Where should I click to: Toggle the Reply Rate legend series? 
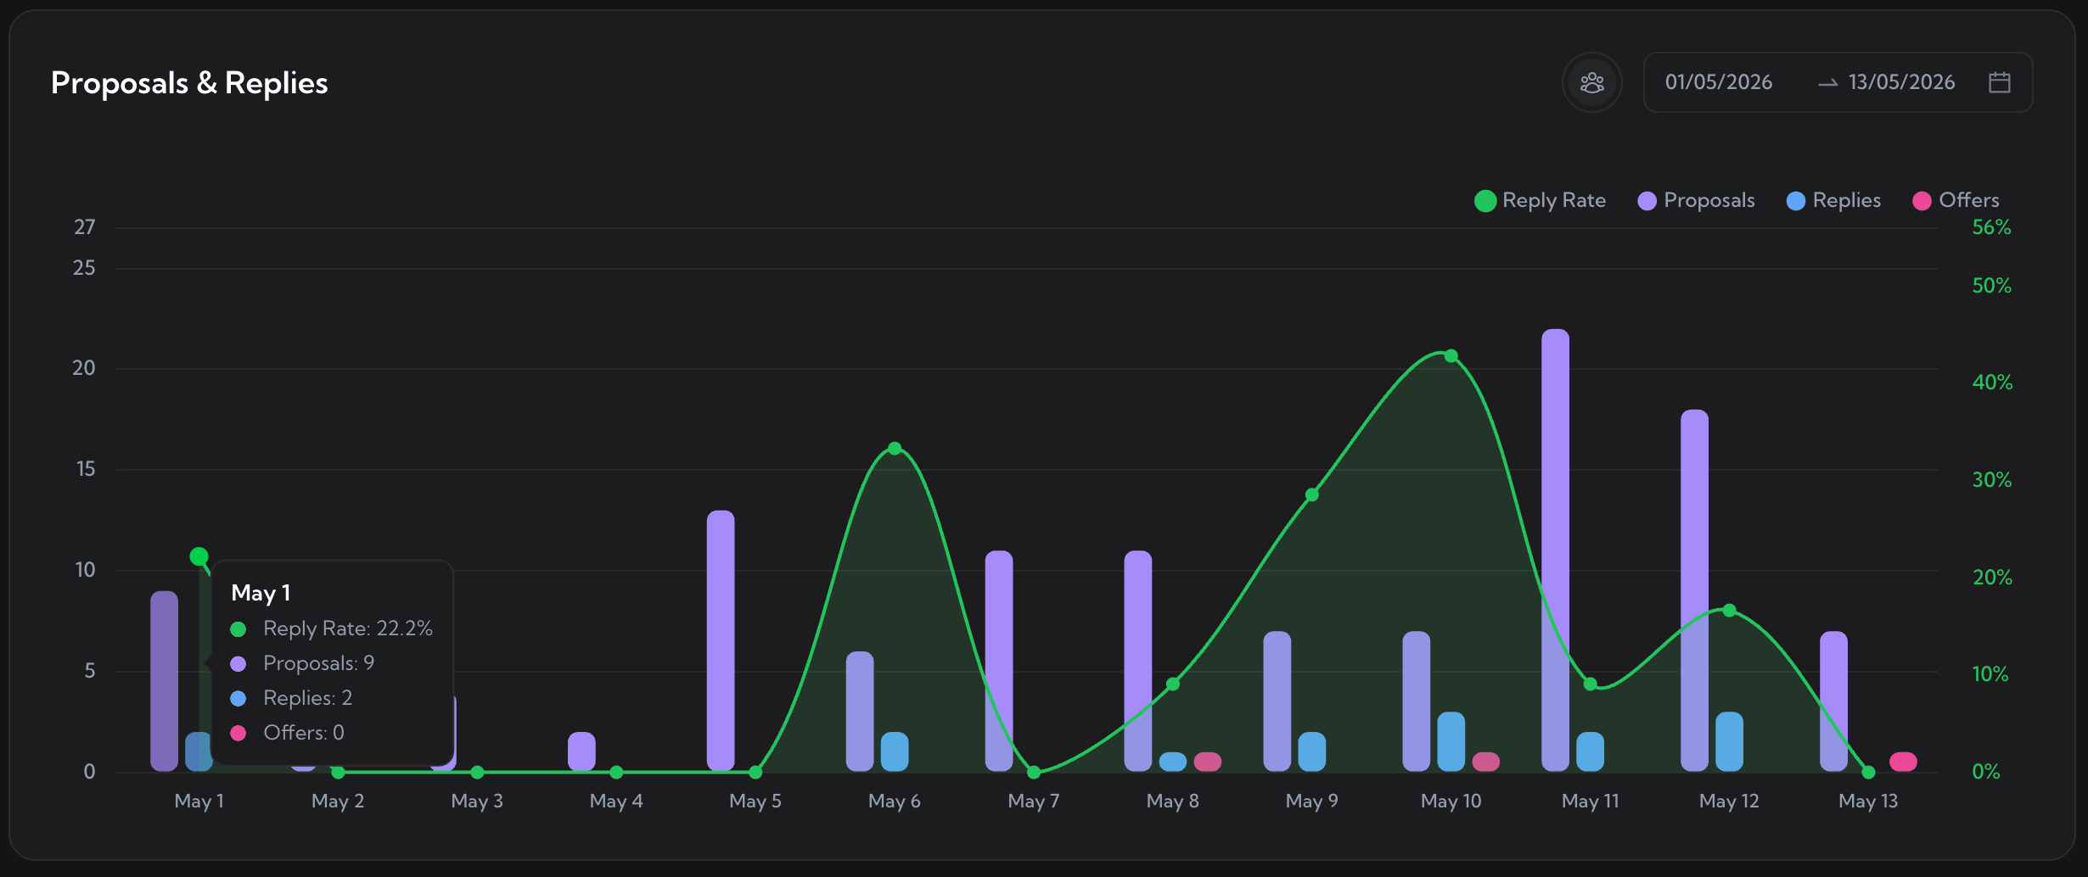(1541, 200)
